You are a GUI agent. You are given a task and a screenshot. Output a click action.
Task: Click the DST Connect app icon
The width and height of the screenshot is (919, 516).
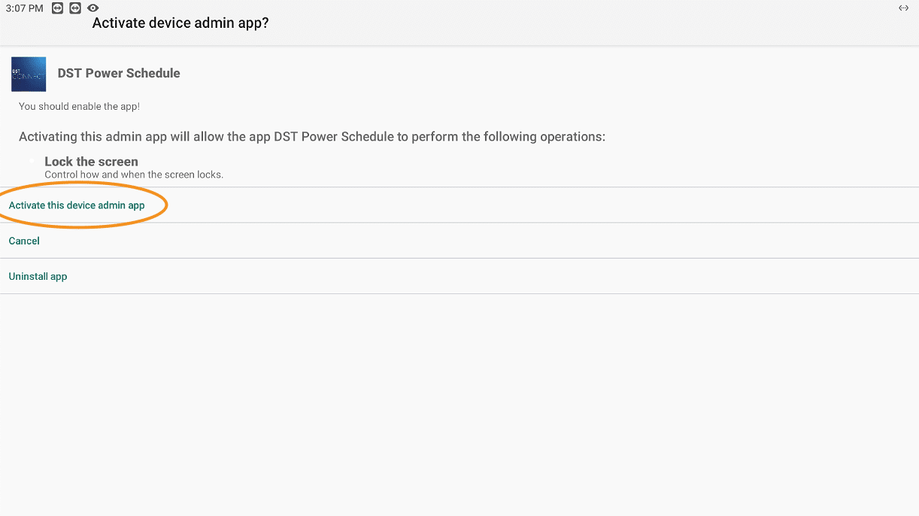29,74
